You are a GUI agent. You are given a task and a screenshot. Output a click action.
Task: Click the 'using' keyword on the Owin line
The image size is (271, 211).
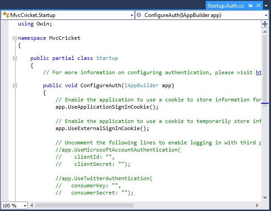click(26, 24)
